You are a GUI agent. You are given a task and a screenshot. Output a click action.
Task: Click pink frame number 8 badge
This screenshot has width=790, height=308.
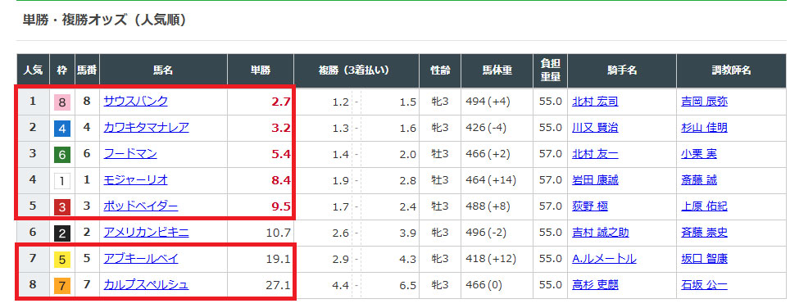click(x=62, y=102)
